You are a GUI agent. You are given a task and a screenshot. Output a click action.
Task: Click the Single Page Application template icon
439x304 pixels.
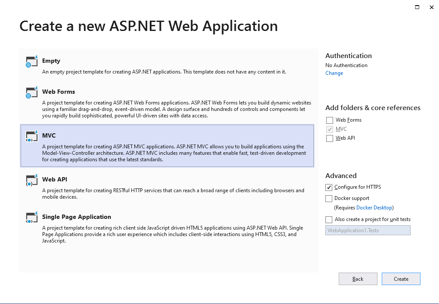[x=31, y=218]
